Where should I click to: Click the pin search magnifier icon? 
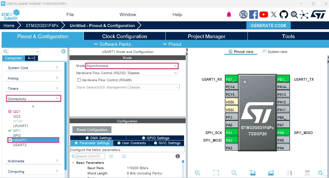click(320, 173)
